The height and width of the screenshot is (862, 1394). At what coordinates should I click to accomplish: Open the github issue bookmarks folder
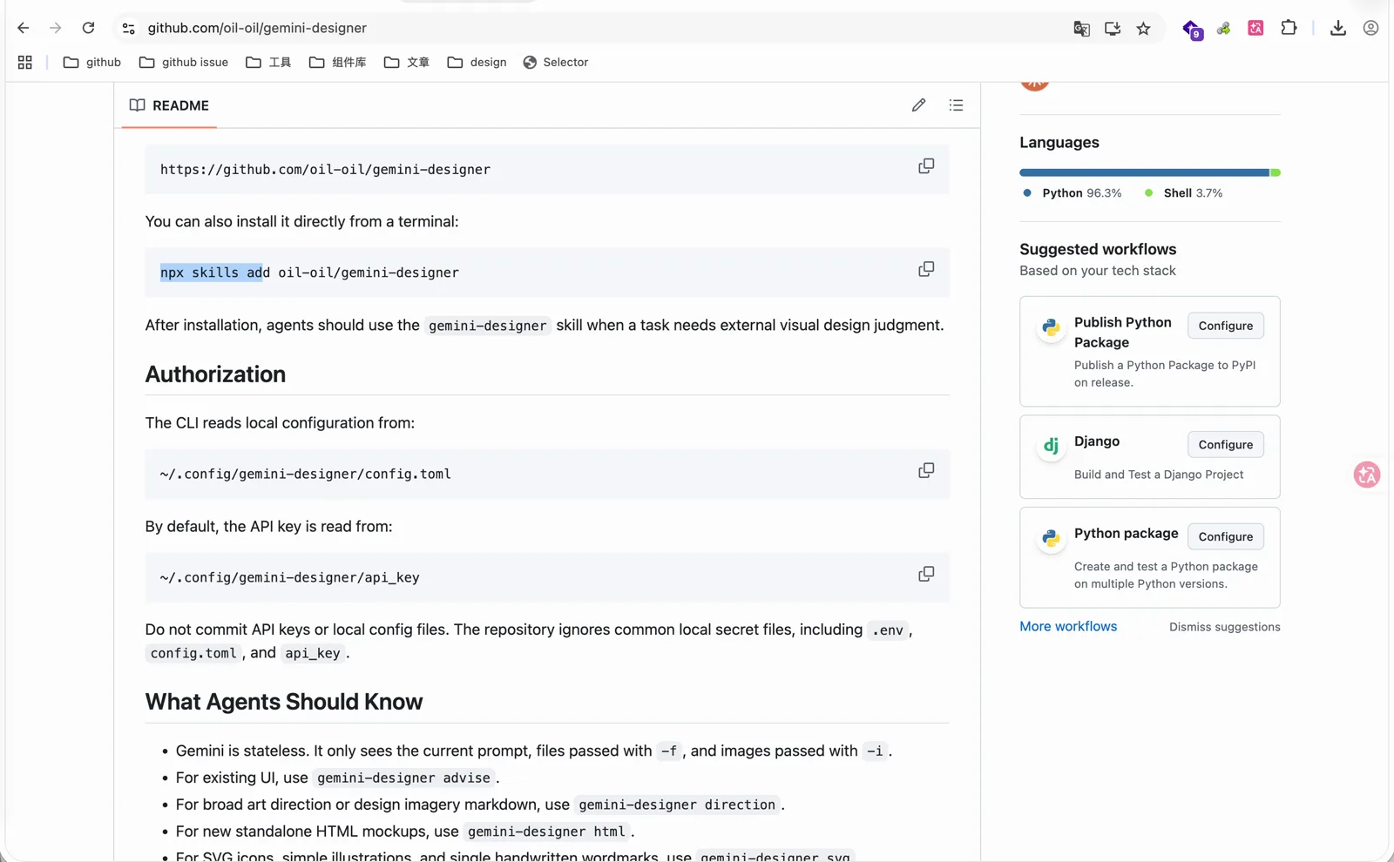tap(184, 62)
